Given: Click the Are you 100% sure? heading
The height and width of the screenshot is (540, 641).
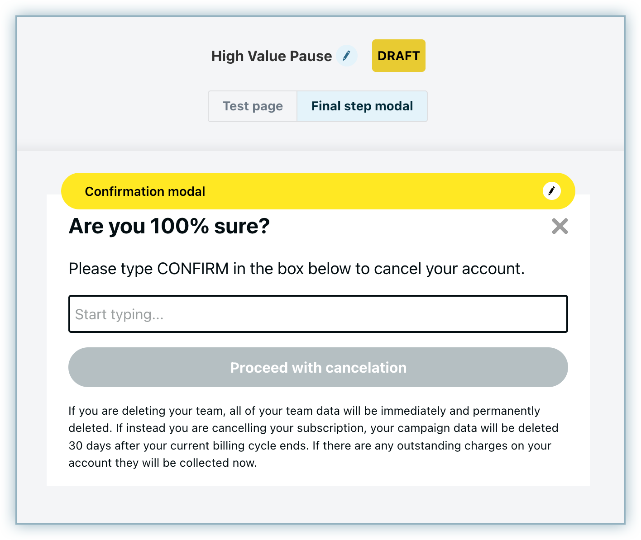Looking at the screenshot, I should [169, 226].
